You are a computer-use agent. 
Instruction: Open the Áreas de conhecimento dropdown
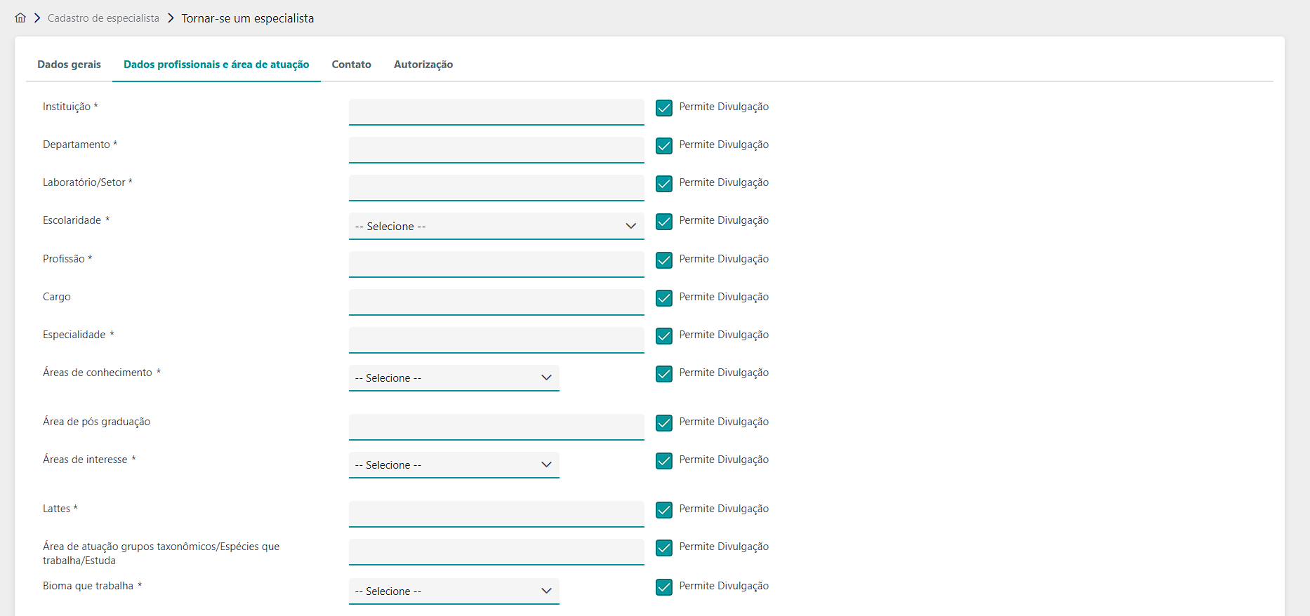tap(454, 378)
